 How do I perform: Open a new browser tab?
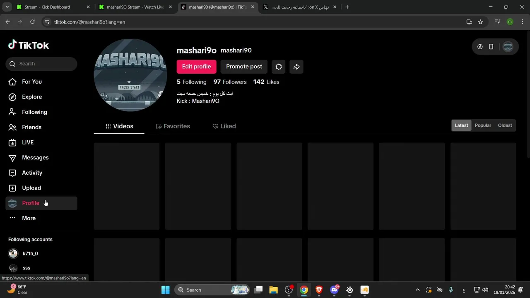pos(347,7)
